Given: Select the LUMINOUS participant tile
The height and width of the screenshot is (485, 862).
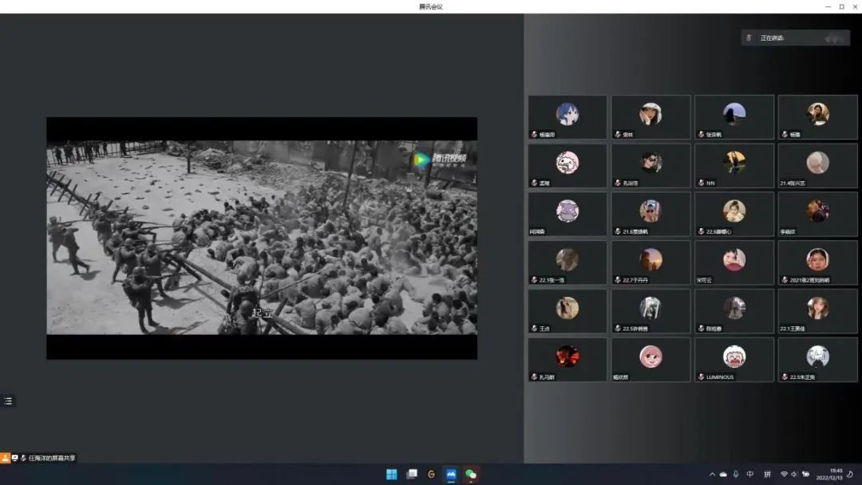Looking at the screenshot, I should [x=733, y=360].
